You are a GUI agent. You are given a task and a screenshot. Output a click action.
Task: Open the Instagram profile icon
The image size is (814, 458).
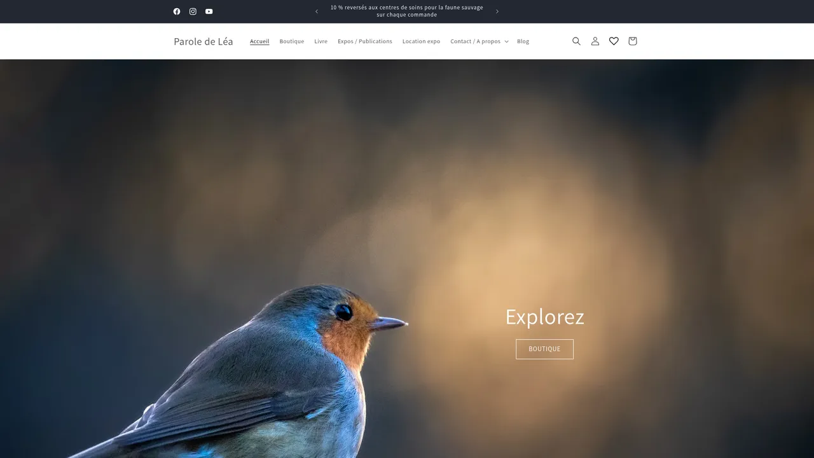(x=193, y=11)
